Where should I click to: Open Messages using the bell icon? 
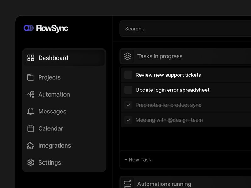(x=30, y=111)
